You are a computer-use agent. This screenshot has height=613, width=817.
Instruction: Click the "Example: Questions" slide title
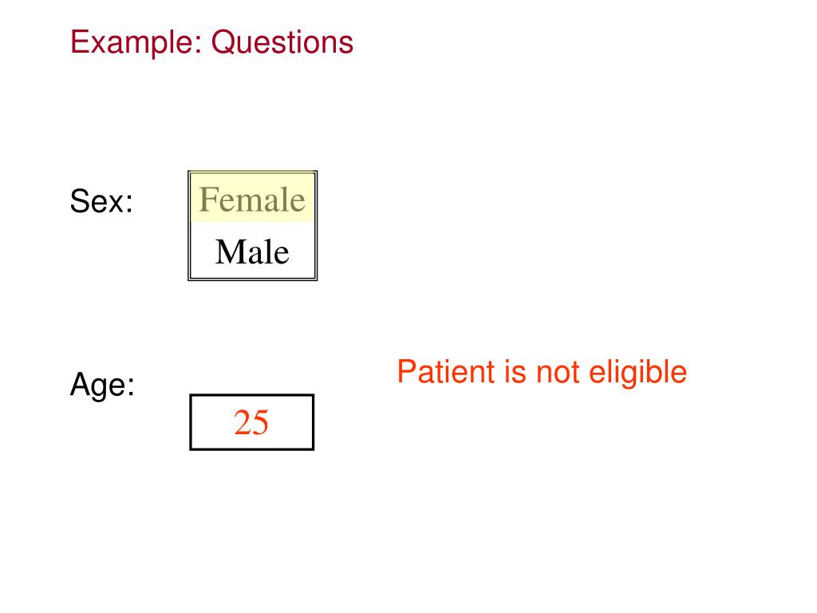coord(211,42)
